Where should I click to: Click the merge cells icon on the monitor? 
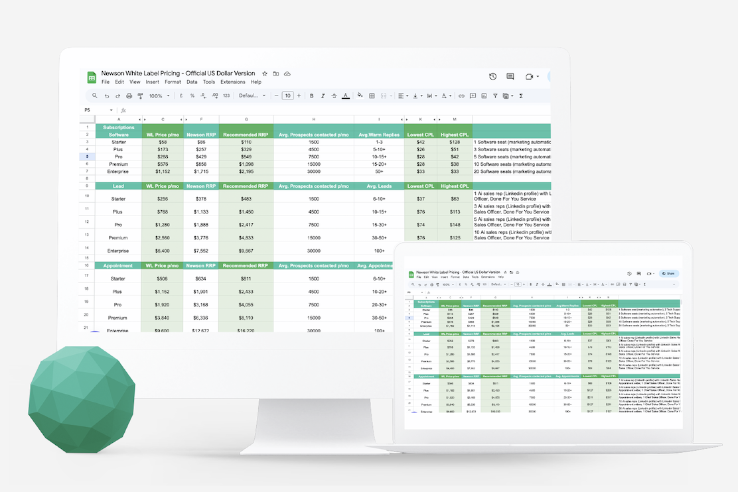pos(384,96)
